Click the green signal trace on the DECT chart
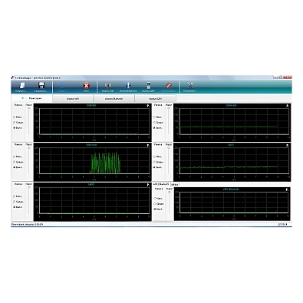 tap(229, 167)
